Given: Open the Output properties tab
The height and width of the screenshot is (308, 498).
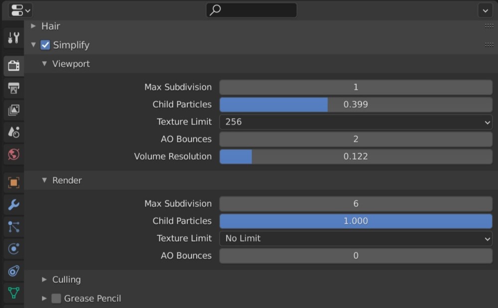Looking at the screenshot, I should tap(14, 88).
